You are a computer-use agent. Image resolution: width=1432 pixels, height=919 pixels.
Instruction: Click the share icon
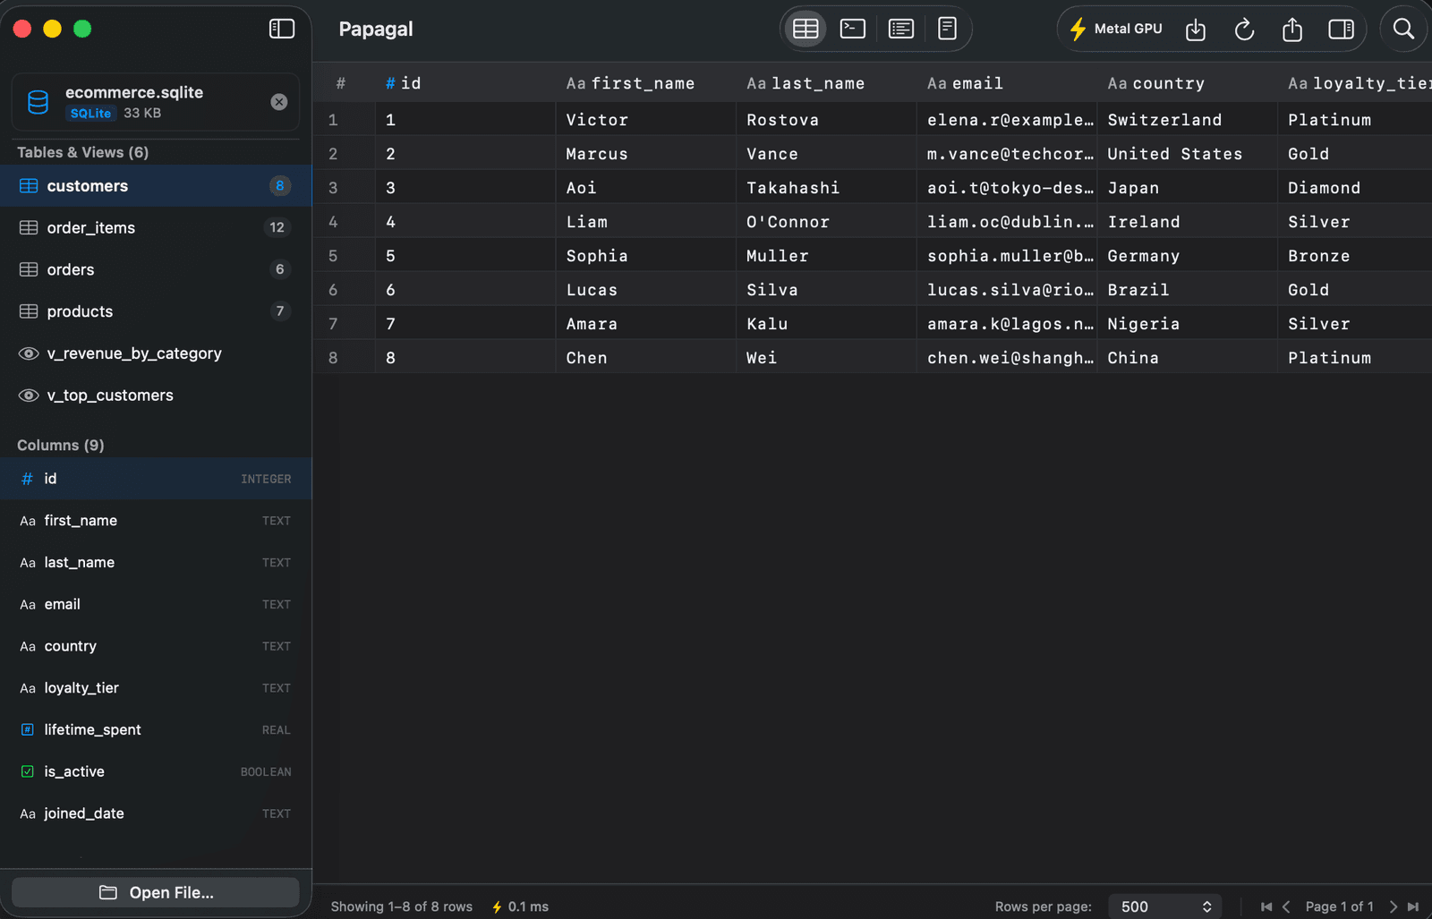pyautogui.click(x=1292, y=30)
